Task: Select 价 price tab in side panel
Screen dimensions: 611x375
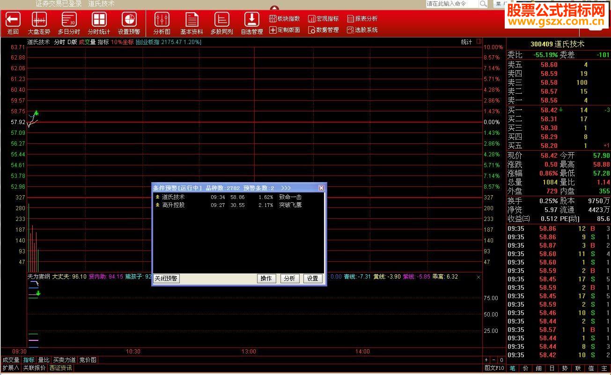Action: pos(526,368)
